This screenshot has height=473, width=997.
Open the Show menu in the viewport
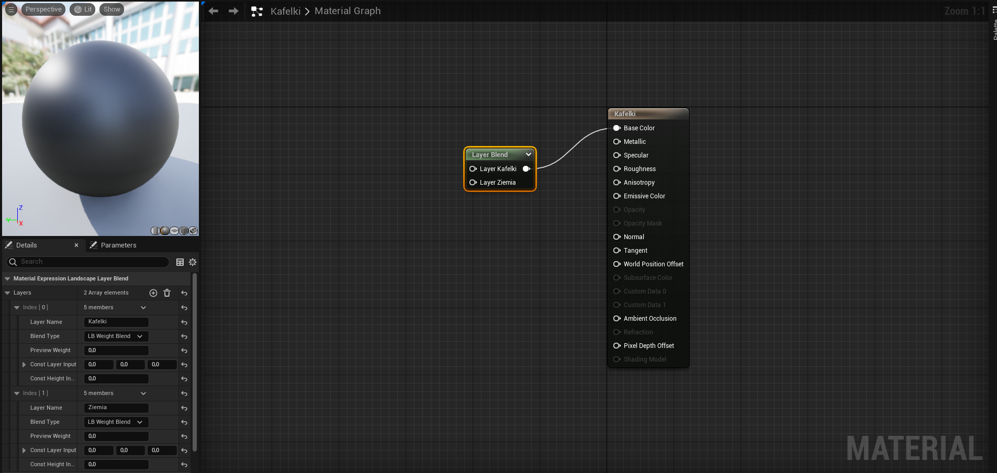[111, 9]
